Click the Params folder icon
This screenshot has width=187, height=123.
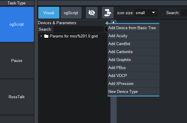click(x=46, y=36)
